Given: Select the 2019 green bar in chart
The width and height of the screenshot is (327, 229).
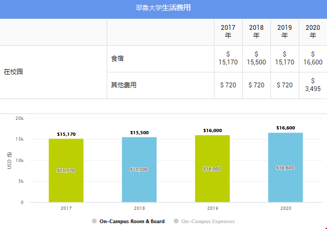Looking at the screenshot, I should point(212,169).
